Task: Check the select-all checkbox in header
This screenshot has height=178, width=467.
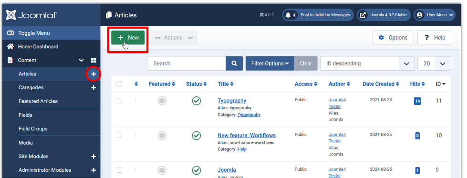Action: click(119, 84)
